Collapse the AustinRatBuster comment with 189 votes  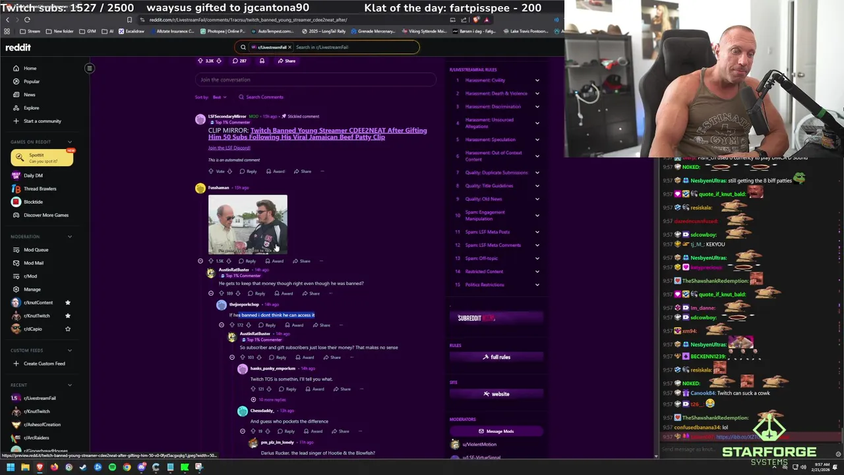coord(211,294)
